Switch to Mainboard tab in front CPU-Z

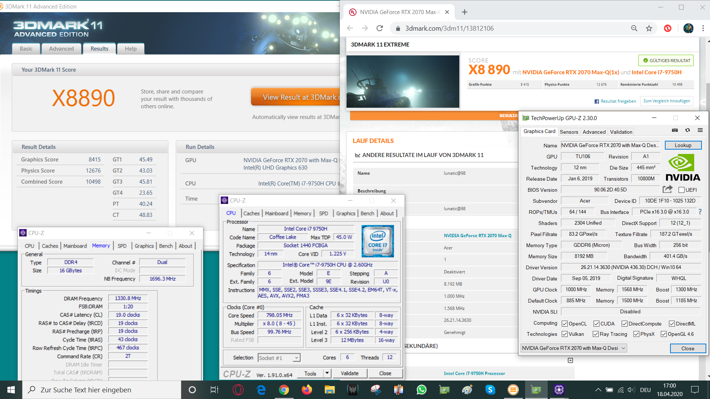[276, 214]
